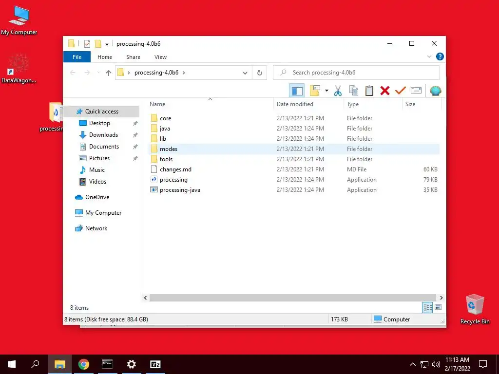Image resolution: width=499 pixels, height=374 pixels.
Task: Click the horizontal scrollbar right arrow
Action: coord(441,298)
